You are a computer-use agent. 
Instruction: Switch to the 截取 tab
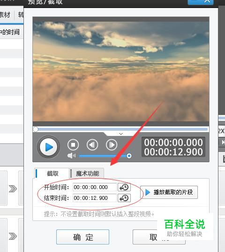(52, 173)
